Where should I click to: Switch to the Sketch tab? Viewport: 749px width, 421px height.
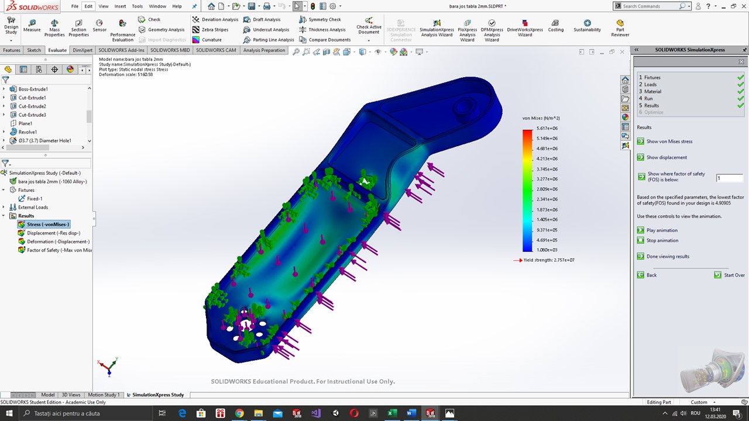tap(34, 50)
